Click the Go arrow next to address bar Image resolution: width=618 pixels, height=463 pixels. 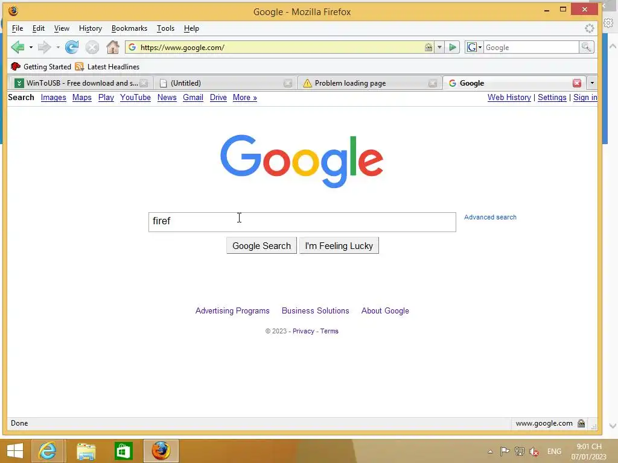453,47
